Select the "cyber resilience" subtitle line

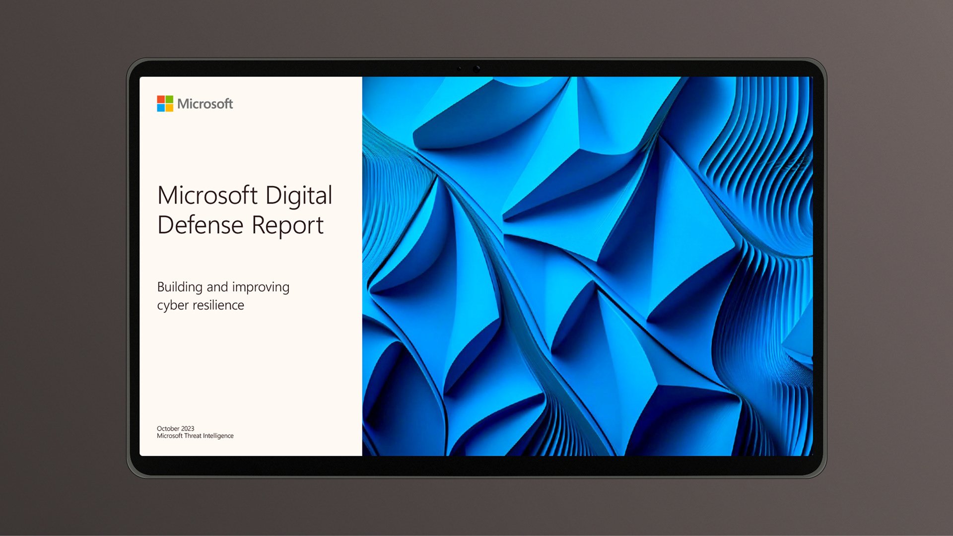point(201,305)
